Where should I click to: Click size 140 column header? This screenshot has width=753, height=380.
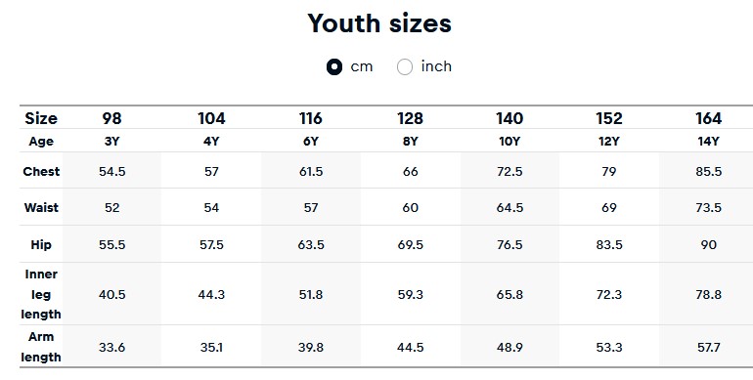(x=509, y=118)
